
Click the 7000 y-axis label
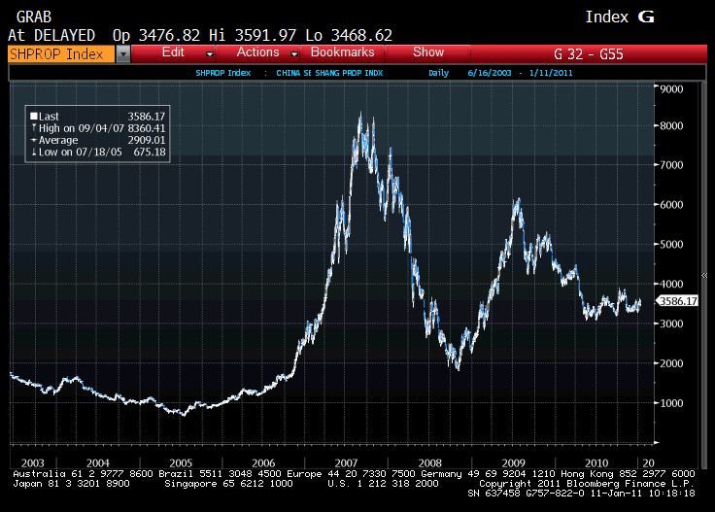[x=671, y=165]
